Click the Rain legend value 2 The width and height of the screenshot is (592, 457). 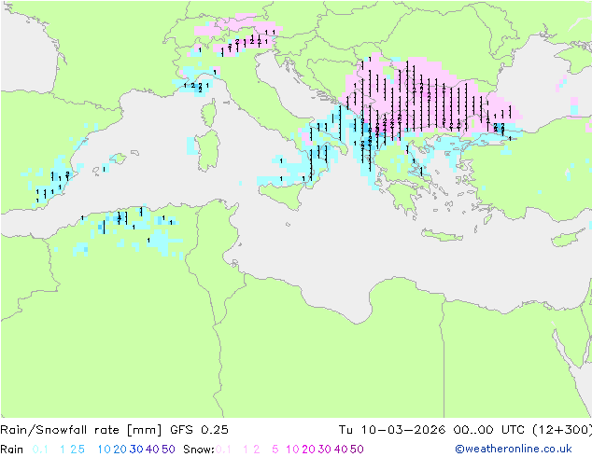pyautogui.click(x=74, y=450)
